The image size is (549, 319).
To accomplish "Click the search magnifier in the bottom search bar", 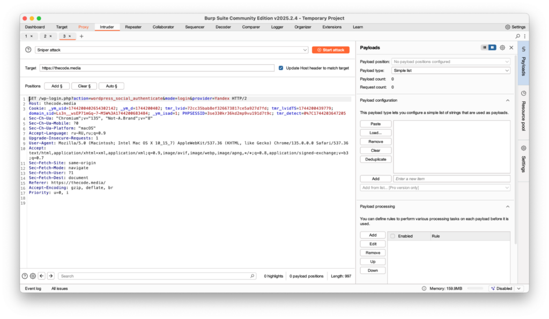I will (251, 276).
